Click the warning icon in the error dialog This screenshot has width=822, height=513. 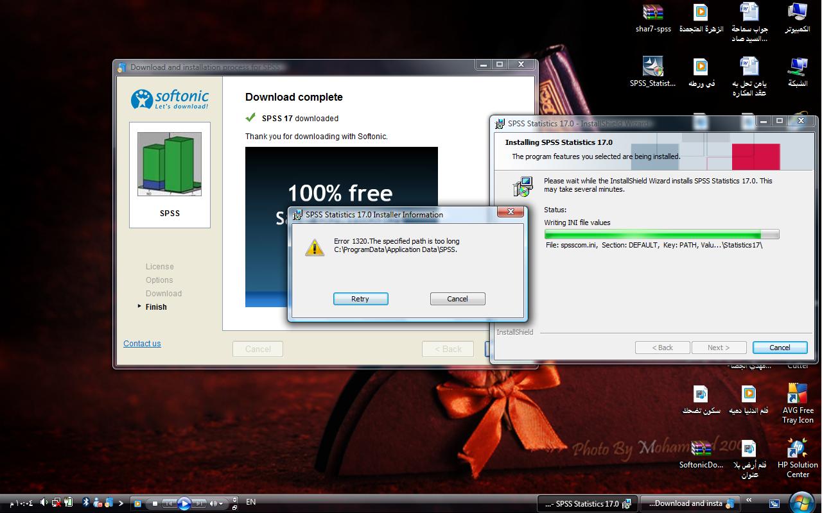[x=314, y=247]
